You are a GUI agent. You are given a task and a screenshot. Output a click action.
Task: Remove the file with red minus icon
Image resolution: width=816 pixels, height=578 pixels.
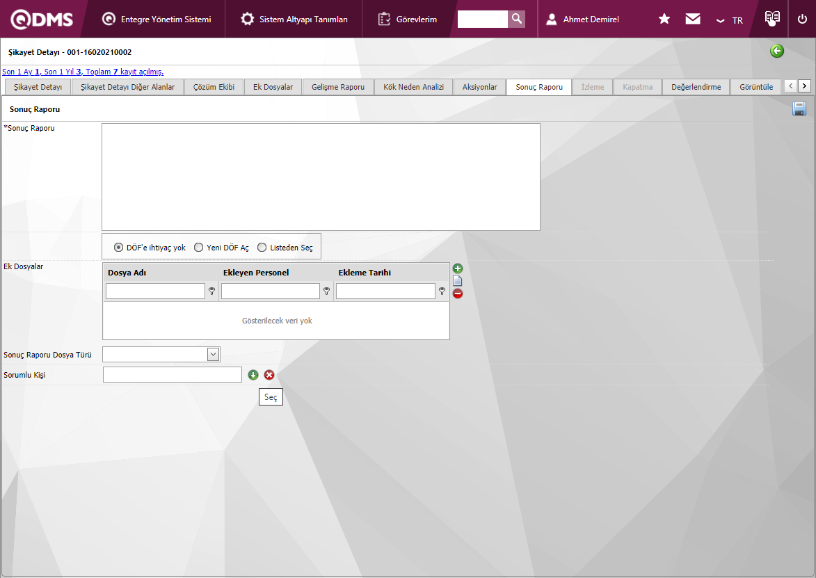pos(458,294)
